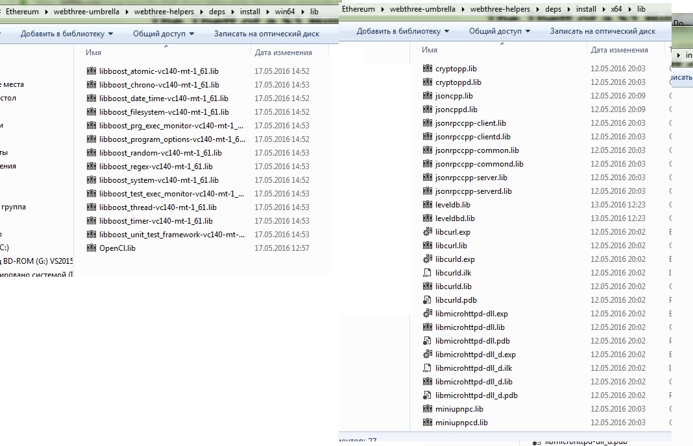Screen dimensions: 693x446
Task: Go to deps breadcrumb in right window
Action: pyautogui.click(x=553, y=9)
